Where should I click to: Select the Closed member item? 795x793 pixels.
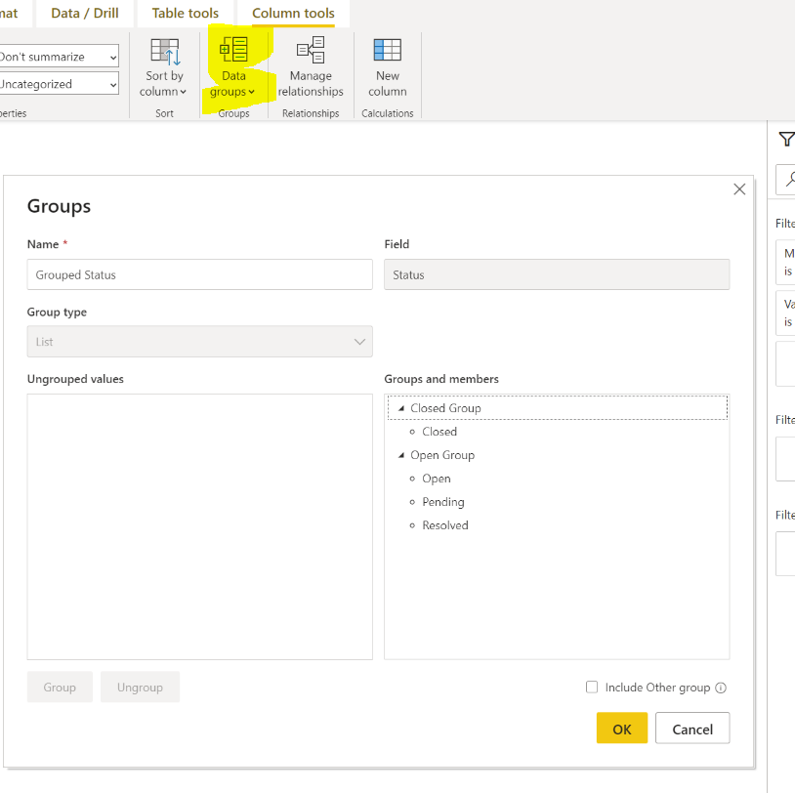(x=439, y=432)
